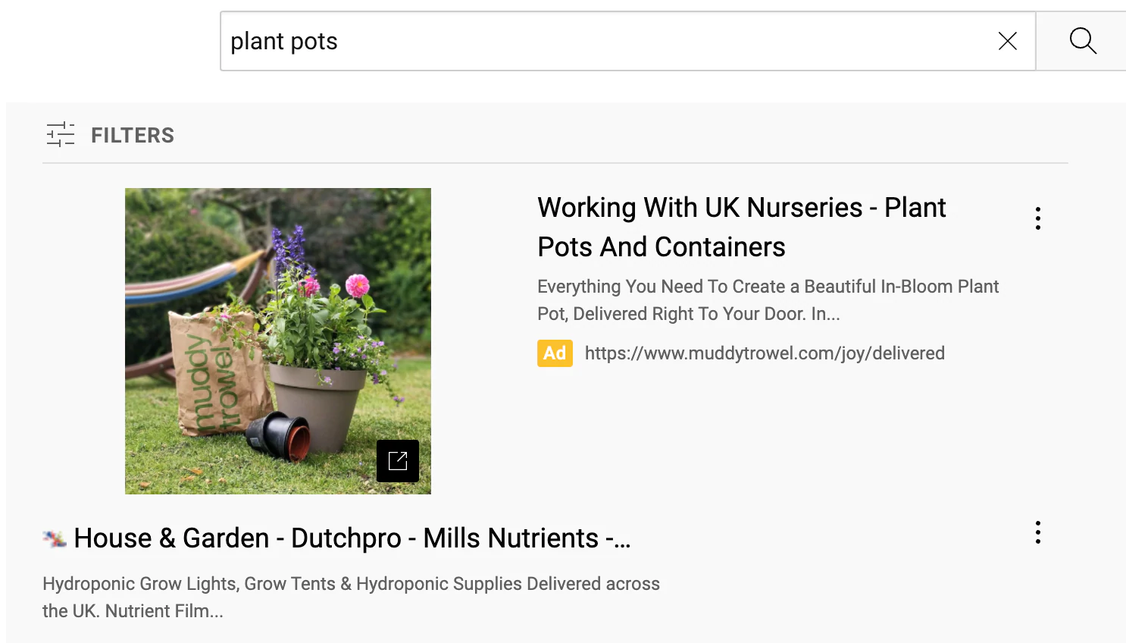
Task: Click the House & Garden result favicon
Action: point(55,539)
